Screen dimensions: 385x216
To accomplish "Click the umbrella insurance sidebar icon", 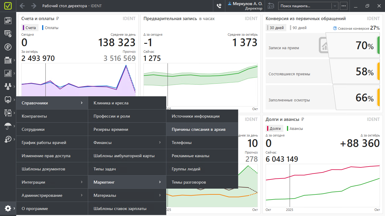I will tap(8, 126).
